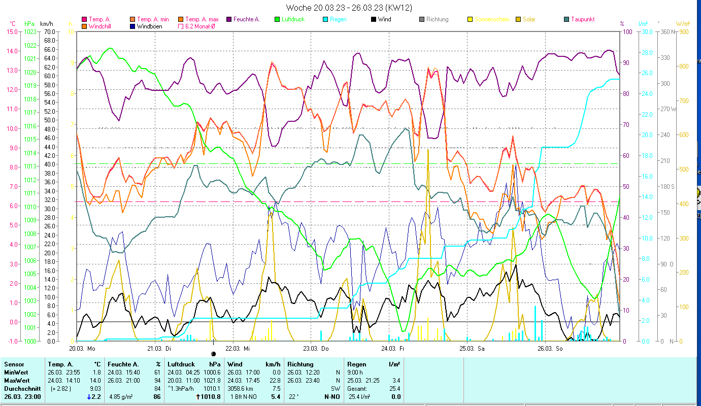Click the 'Durchschnitt' row label

pos(22,389)
